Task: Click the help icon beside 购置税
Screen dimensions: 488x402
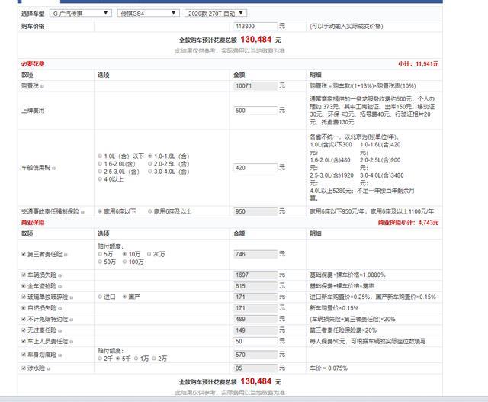Action: [x=42, y=86]
